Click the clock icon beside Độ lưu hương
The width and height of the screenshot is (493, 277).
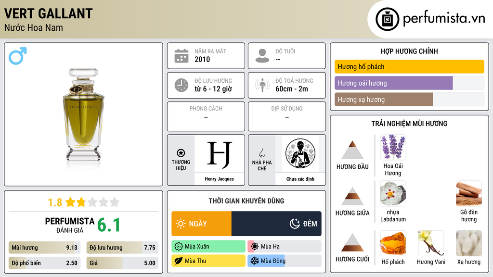[182, 85]
